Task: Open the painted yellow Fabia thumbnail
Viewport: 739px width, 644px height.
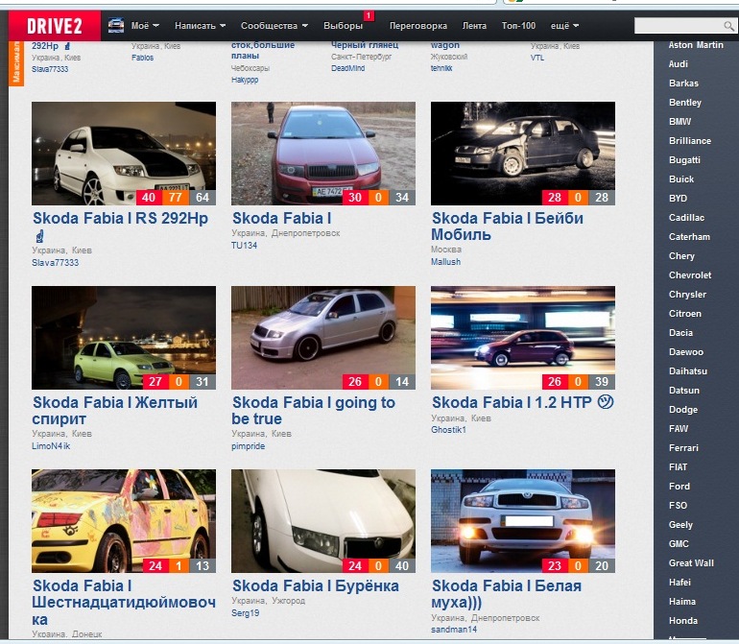Action: 124,521
